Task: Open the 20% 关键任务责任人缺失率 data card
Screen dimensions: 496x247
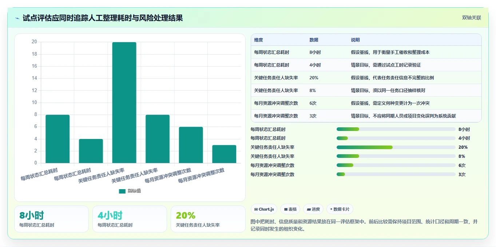Action: [208, 219]
